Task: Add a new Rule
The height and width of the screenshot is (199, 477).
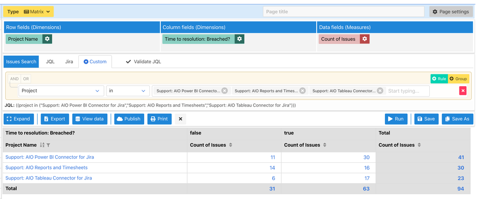Action: tap(439, 79)
